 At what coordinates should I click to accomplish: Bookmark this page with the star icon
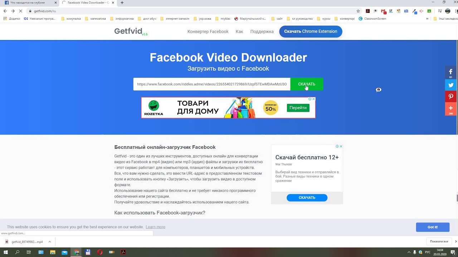pos(358,11)
